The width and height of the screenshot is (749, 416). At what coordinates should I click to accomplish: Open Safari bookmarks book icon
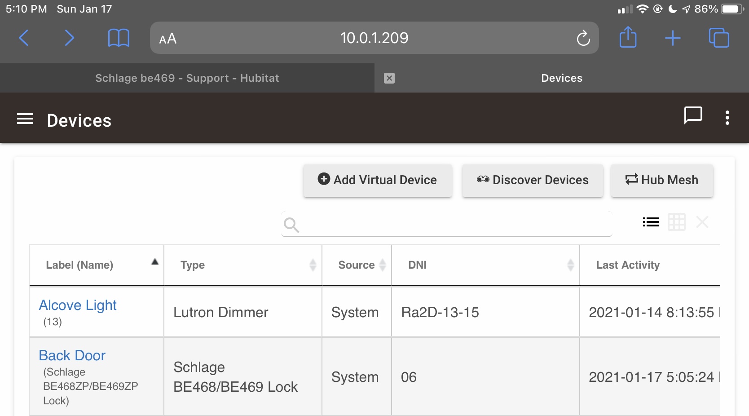(x=119, y=38)
